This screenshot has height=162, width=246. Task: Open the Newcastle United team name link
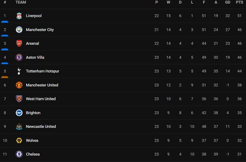(40, 127)
